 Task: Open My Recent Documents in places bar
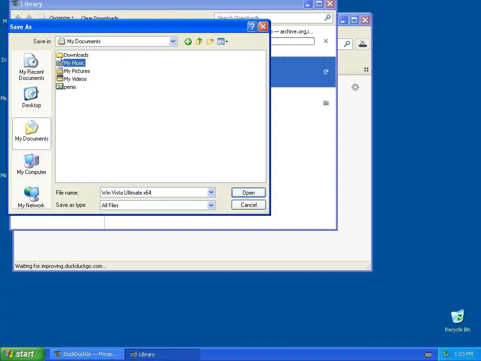pyautogui.click(x=31, y=67)
